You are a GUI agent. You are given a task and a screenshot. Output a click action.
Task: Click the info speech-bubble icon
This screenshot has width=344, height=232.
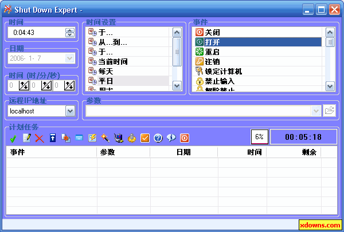point(171,138)
